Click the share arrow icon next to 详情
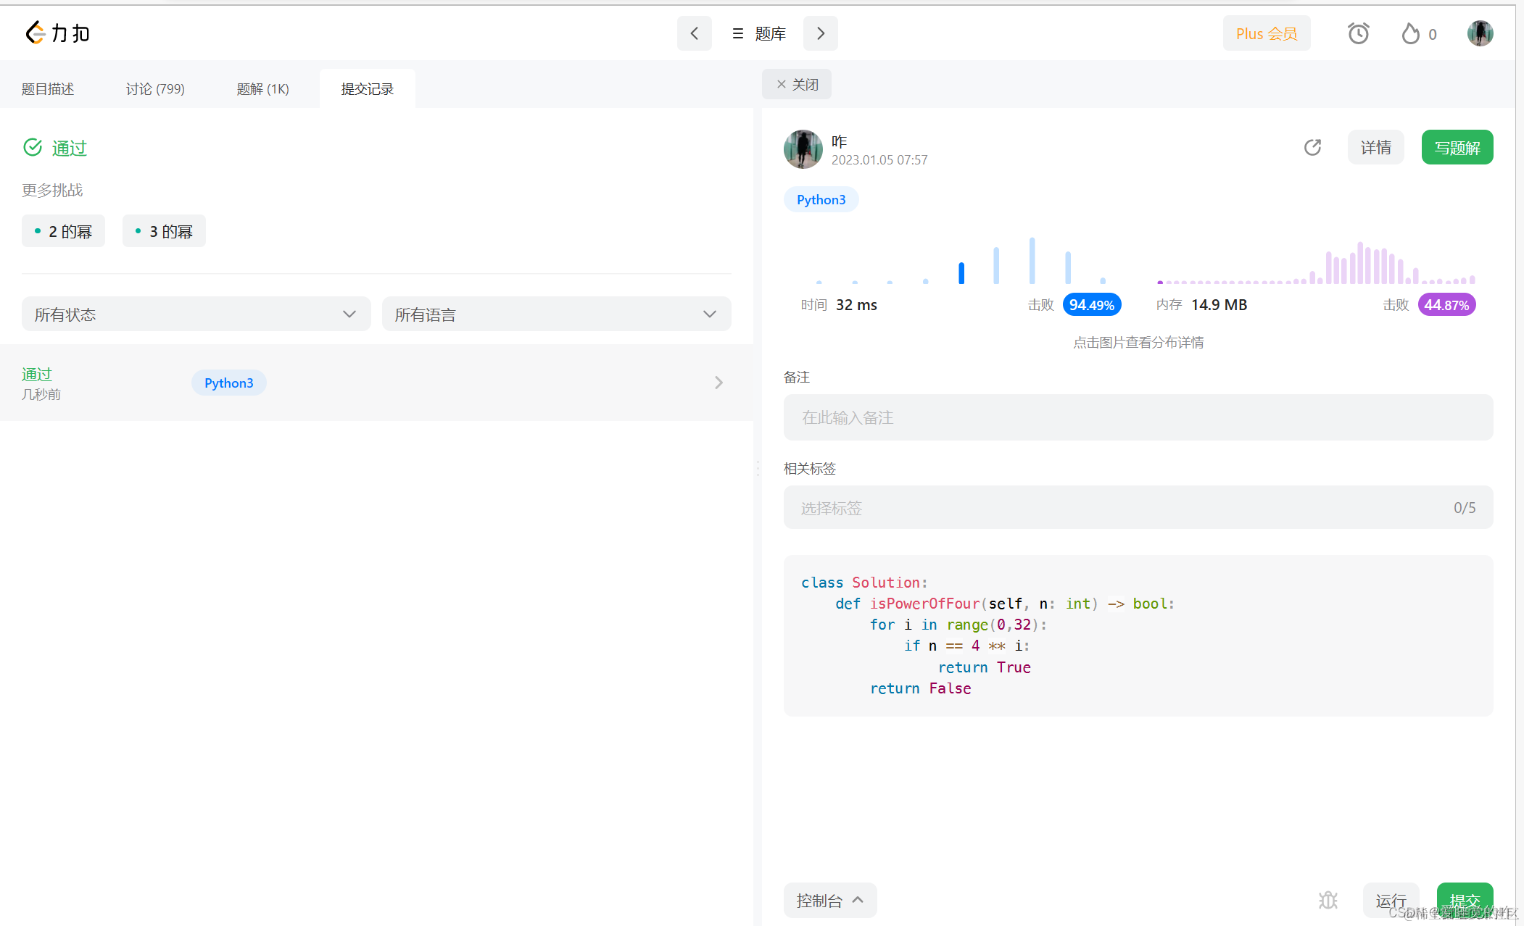Viewport: 1524px width, 926px height. (x=1312, y=147)
